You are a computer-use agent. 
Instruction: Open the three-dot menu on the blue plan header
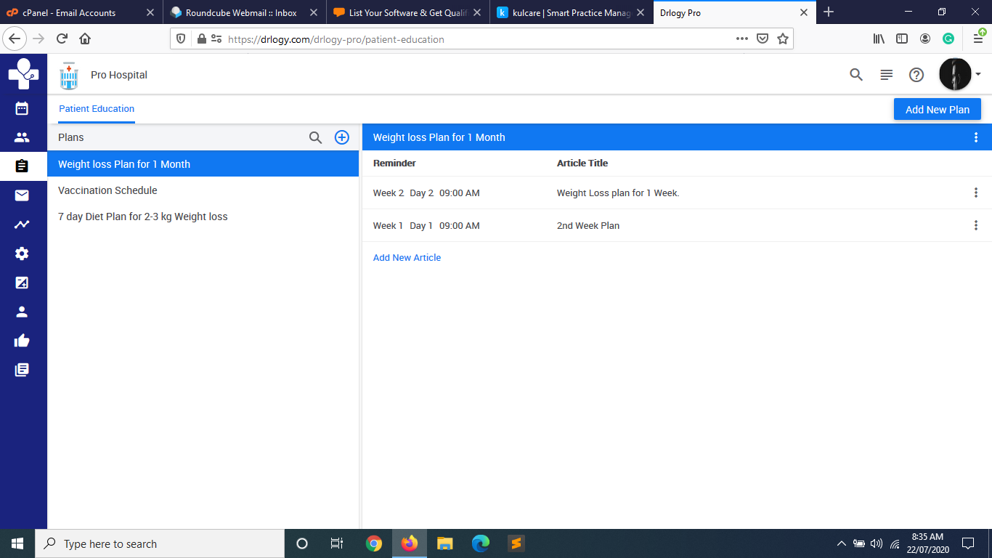(x=976, y=137)
